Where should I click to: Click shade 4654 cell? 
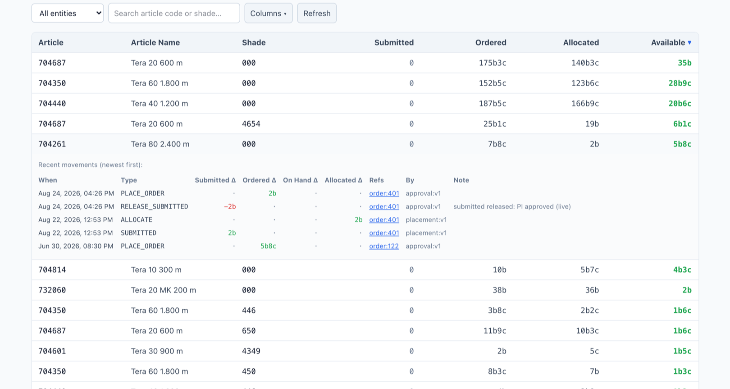point(251,124)
